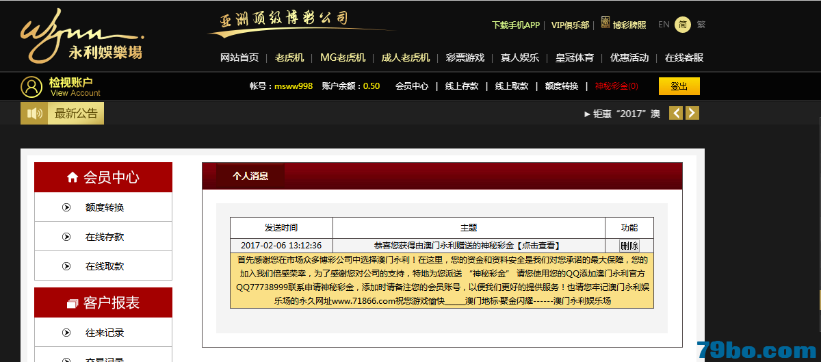This screenshot has width=821, height=362.
Task: Open MG老虎机 menu item
Action: [343, 57]
